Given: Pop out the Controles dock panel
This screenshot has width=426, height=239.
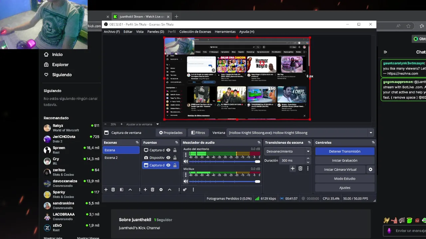Looking at the screenshot, I should coord(373,142).
